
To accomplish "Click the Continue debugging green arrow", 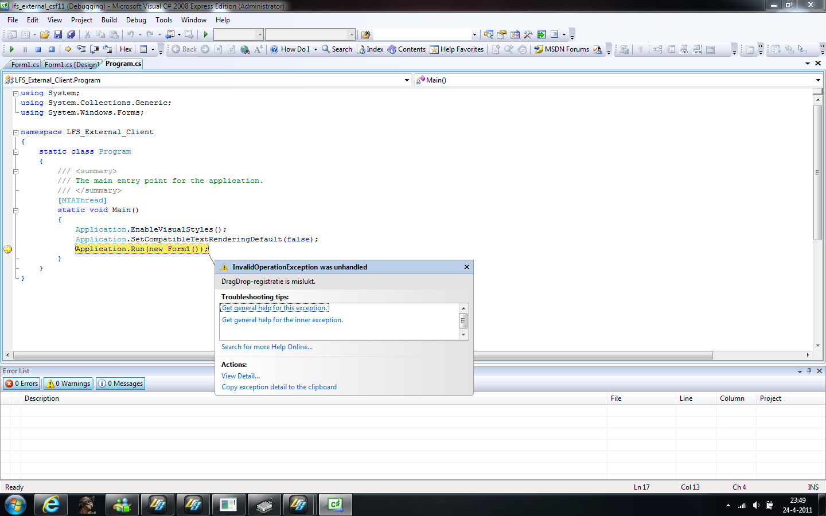I will [11, 49].
